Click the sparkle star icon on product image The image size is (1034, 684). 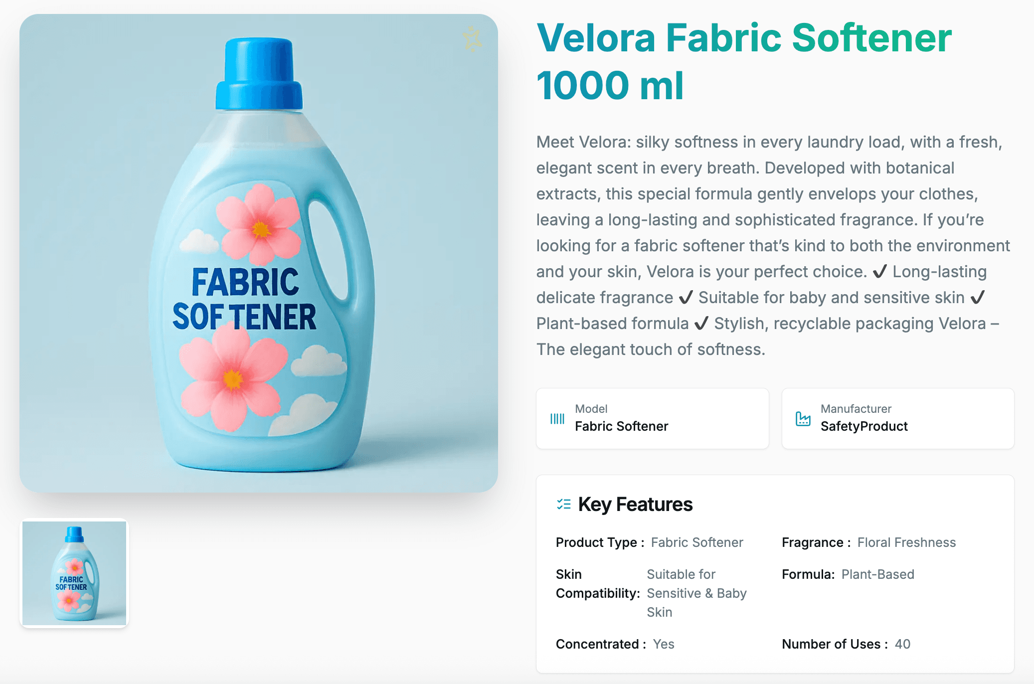tap(472, 39)
